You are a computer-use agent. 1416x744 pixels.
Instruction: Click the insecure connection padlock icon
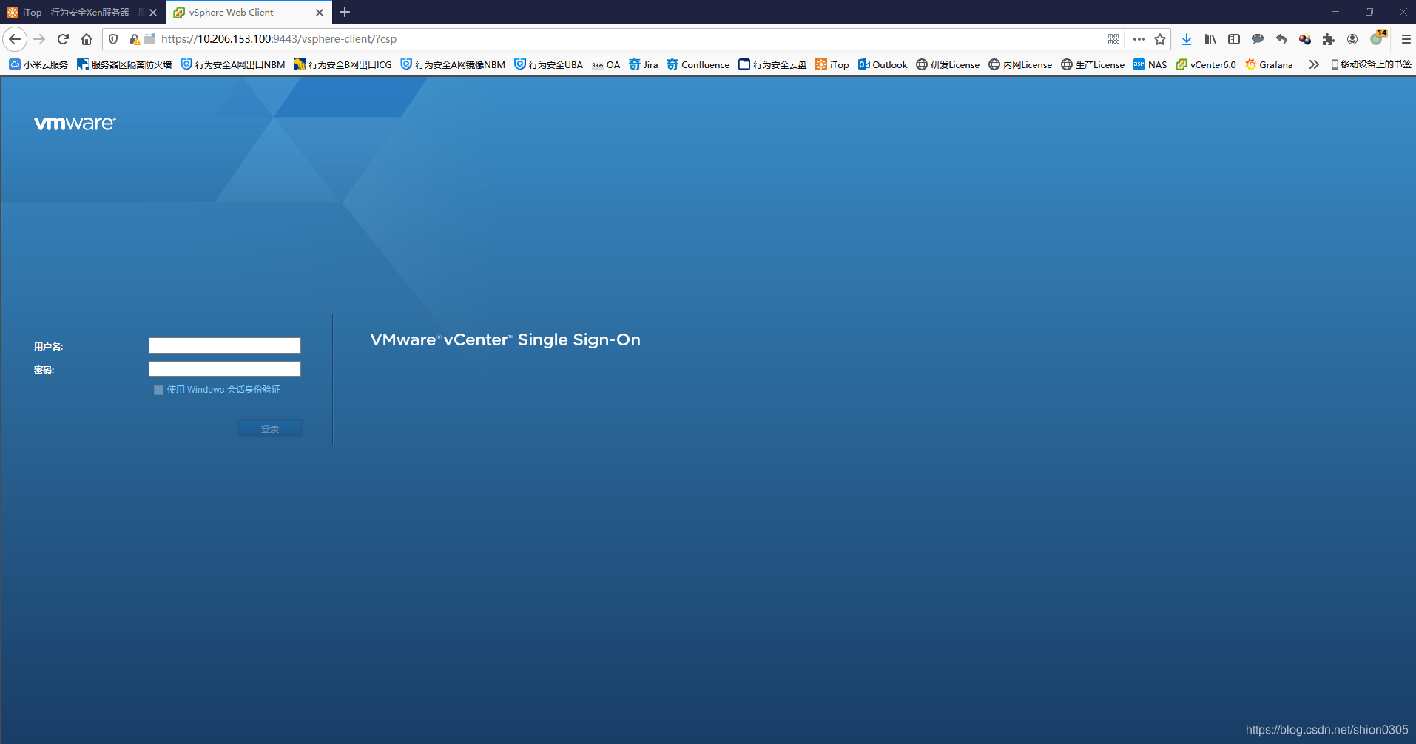pyautogui.click(x=135, y=39)
